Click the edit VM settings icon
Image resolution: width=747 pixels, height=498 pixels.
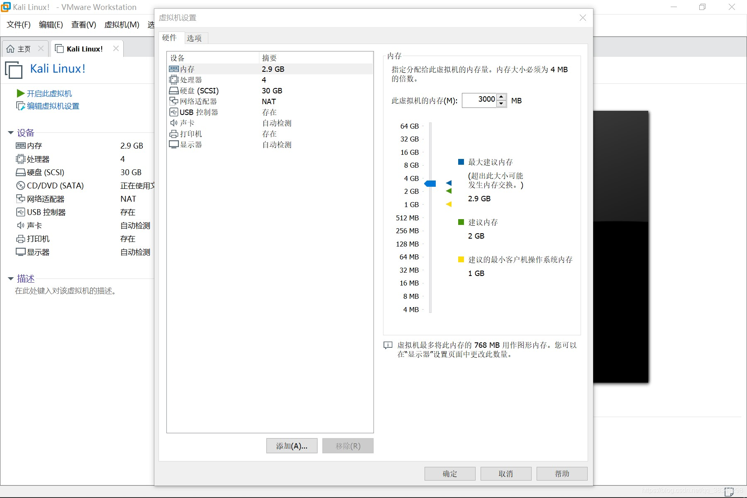coord(20,106)
